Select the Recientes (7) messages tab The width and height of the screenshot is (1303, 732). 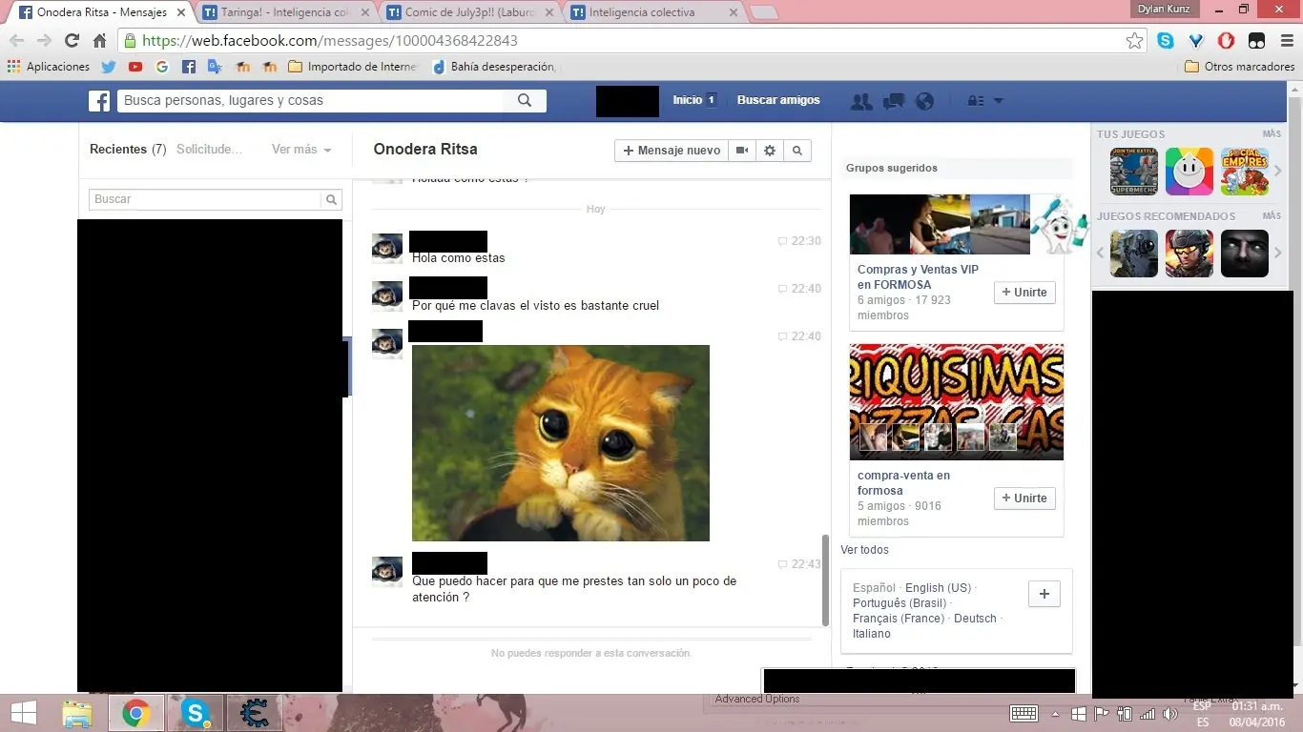click(128, 150)
